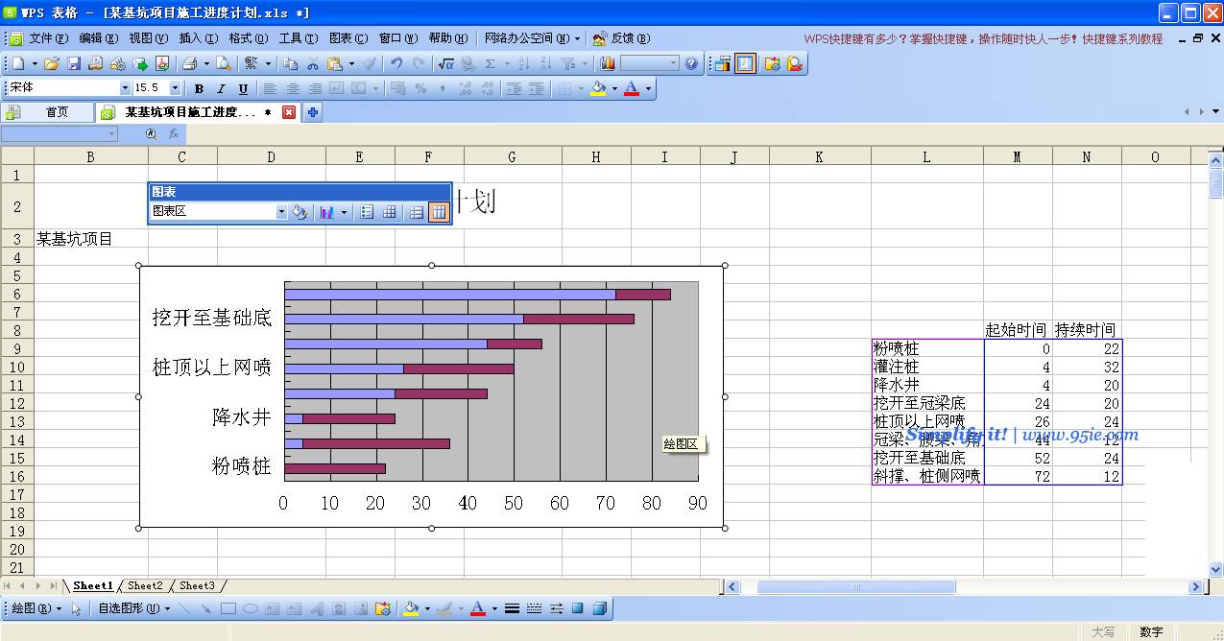
Task: Switch to the Sheet2 tab
Action: (145, 585)
